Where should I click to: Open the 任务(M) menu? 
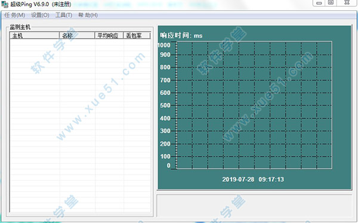14,15
